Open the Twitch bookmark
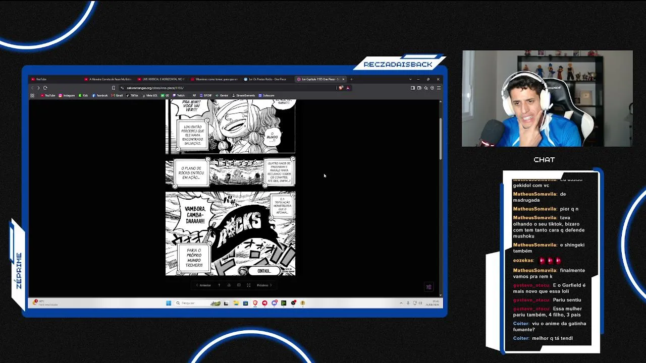Screen dimensions: 646x363 click(x=179, y=95)
